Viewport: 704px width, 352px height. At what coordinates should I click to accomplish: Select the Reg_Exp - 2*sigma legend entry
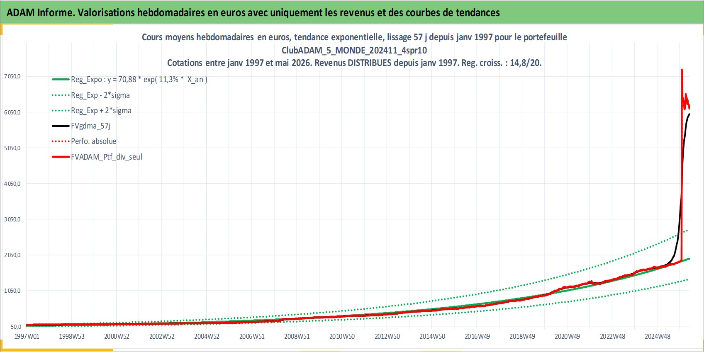[x=91, y=95]
